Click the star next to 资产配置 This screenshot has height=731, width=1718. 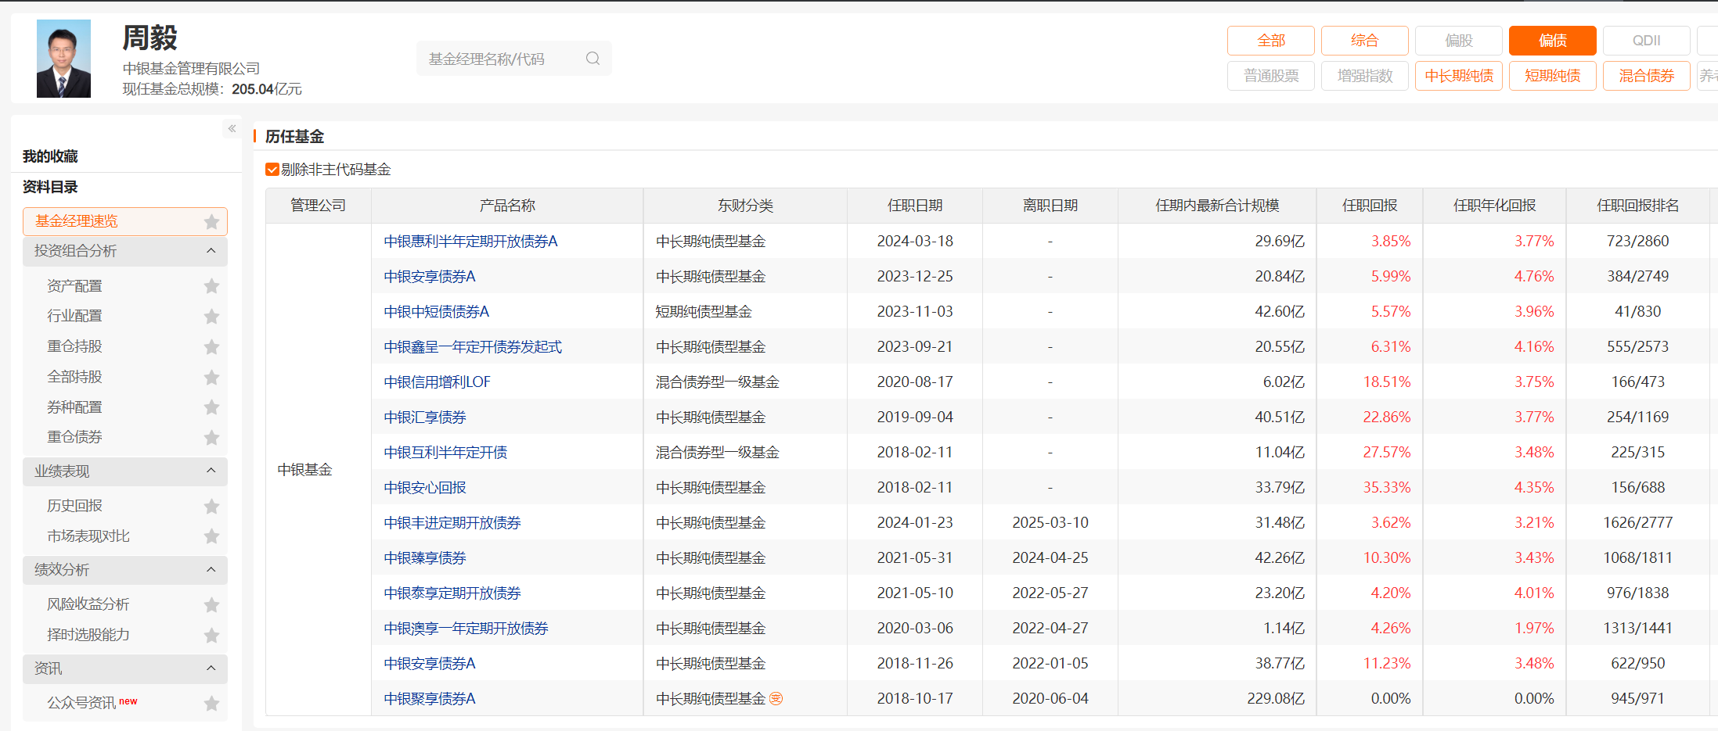pyautogui.click(x=211, y=285)
